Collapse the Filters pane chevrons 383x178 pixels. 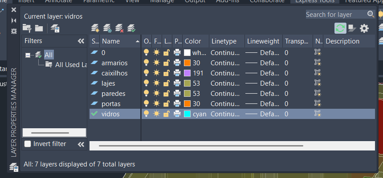pos(81,41)
